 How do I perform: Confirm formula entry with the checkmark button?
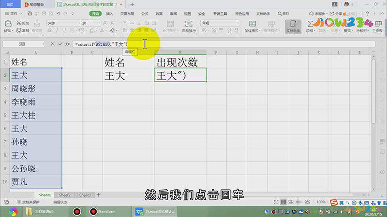[60, 44]
